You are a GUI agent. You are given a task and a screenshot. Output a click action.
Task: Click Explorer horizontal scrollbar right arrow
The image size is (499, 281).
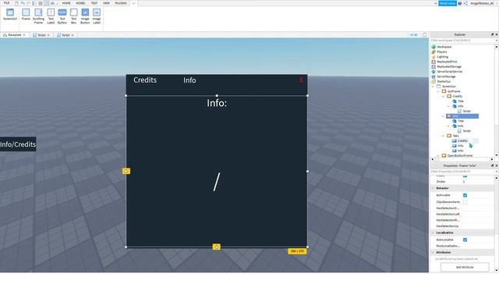pyautogui.click(x=492, y=159)
